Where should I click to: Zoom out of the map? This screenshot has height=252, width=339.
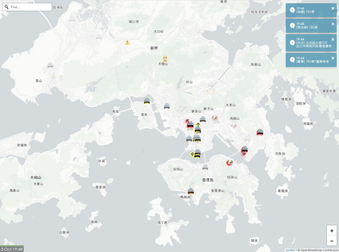[x=332, y=240]
